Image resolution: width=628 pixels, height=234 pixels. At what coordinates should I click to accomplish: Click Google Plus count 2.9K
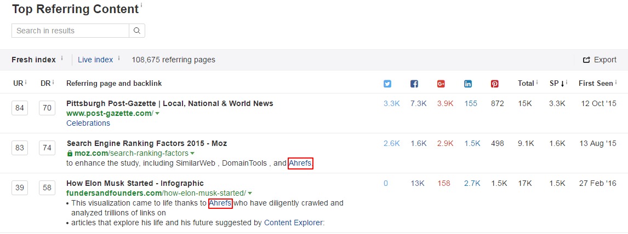click(446, 143)
